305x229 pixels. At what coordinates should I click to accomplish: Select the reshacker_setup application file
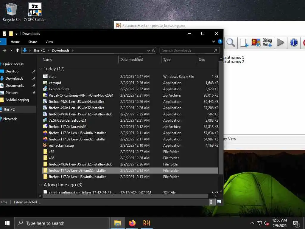[130, 146]
